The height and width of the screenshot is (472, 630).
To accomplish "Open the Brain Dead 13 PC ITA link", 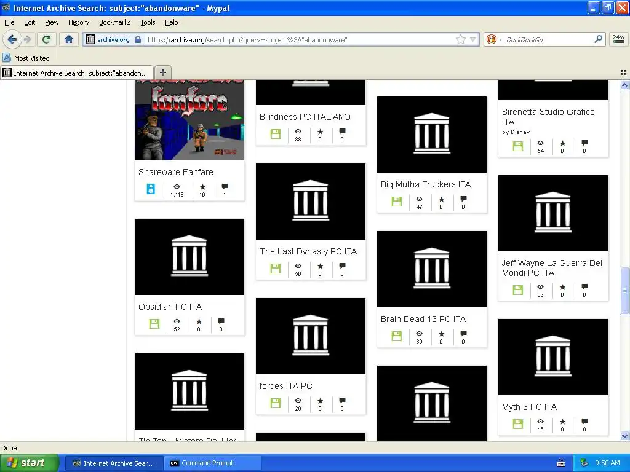I will (423, 319).
